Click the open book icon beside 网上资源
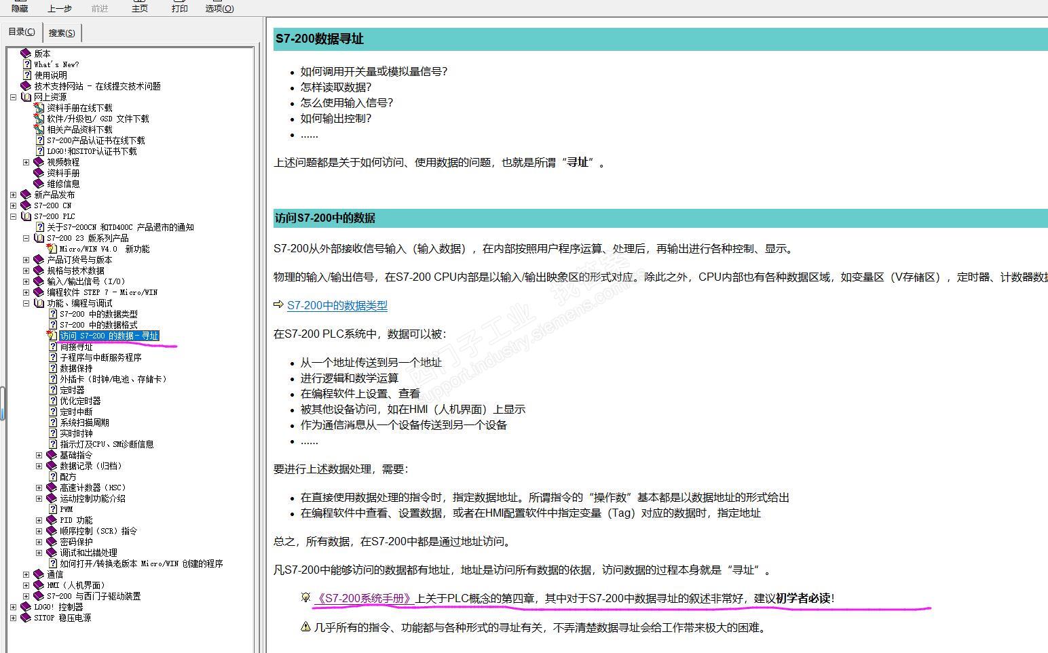The width and height of the screenshot is (1048, 653). pyautogui.click(x=26, y=97)
